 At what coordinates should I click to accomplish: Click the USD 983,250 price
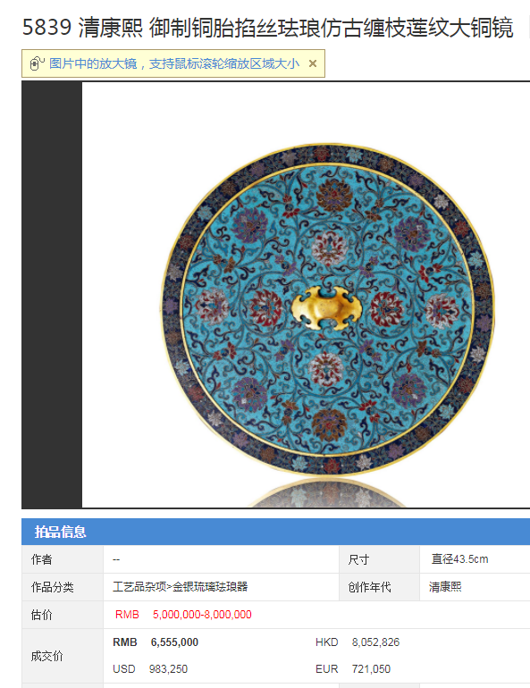(150, 668)
